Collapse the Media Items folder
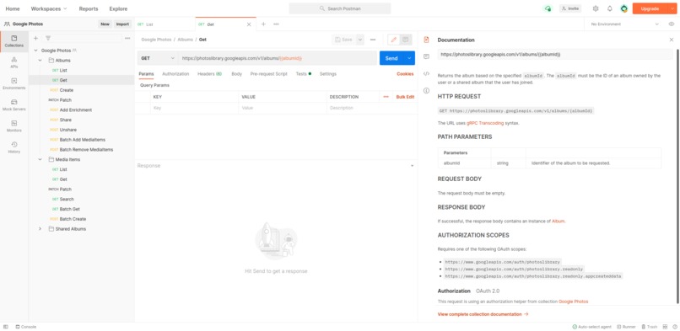The height and width of the screenshot is (331, 680). pyautogui.click(x=40, y=159)
